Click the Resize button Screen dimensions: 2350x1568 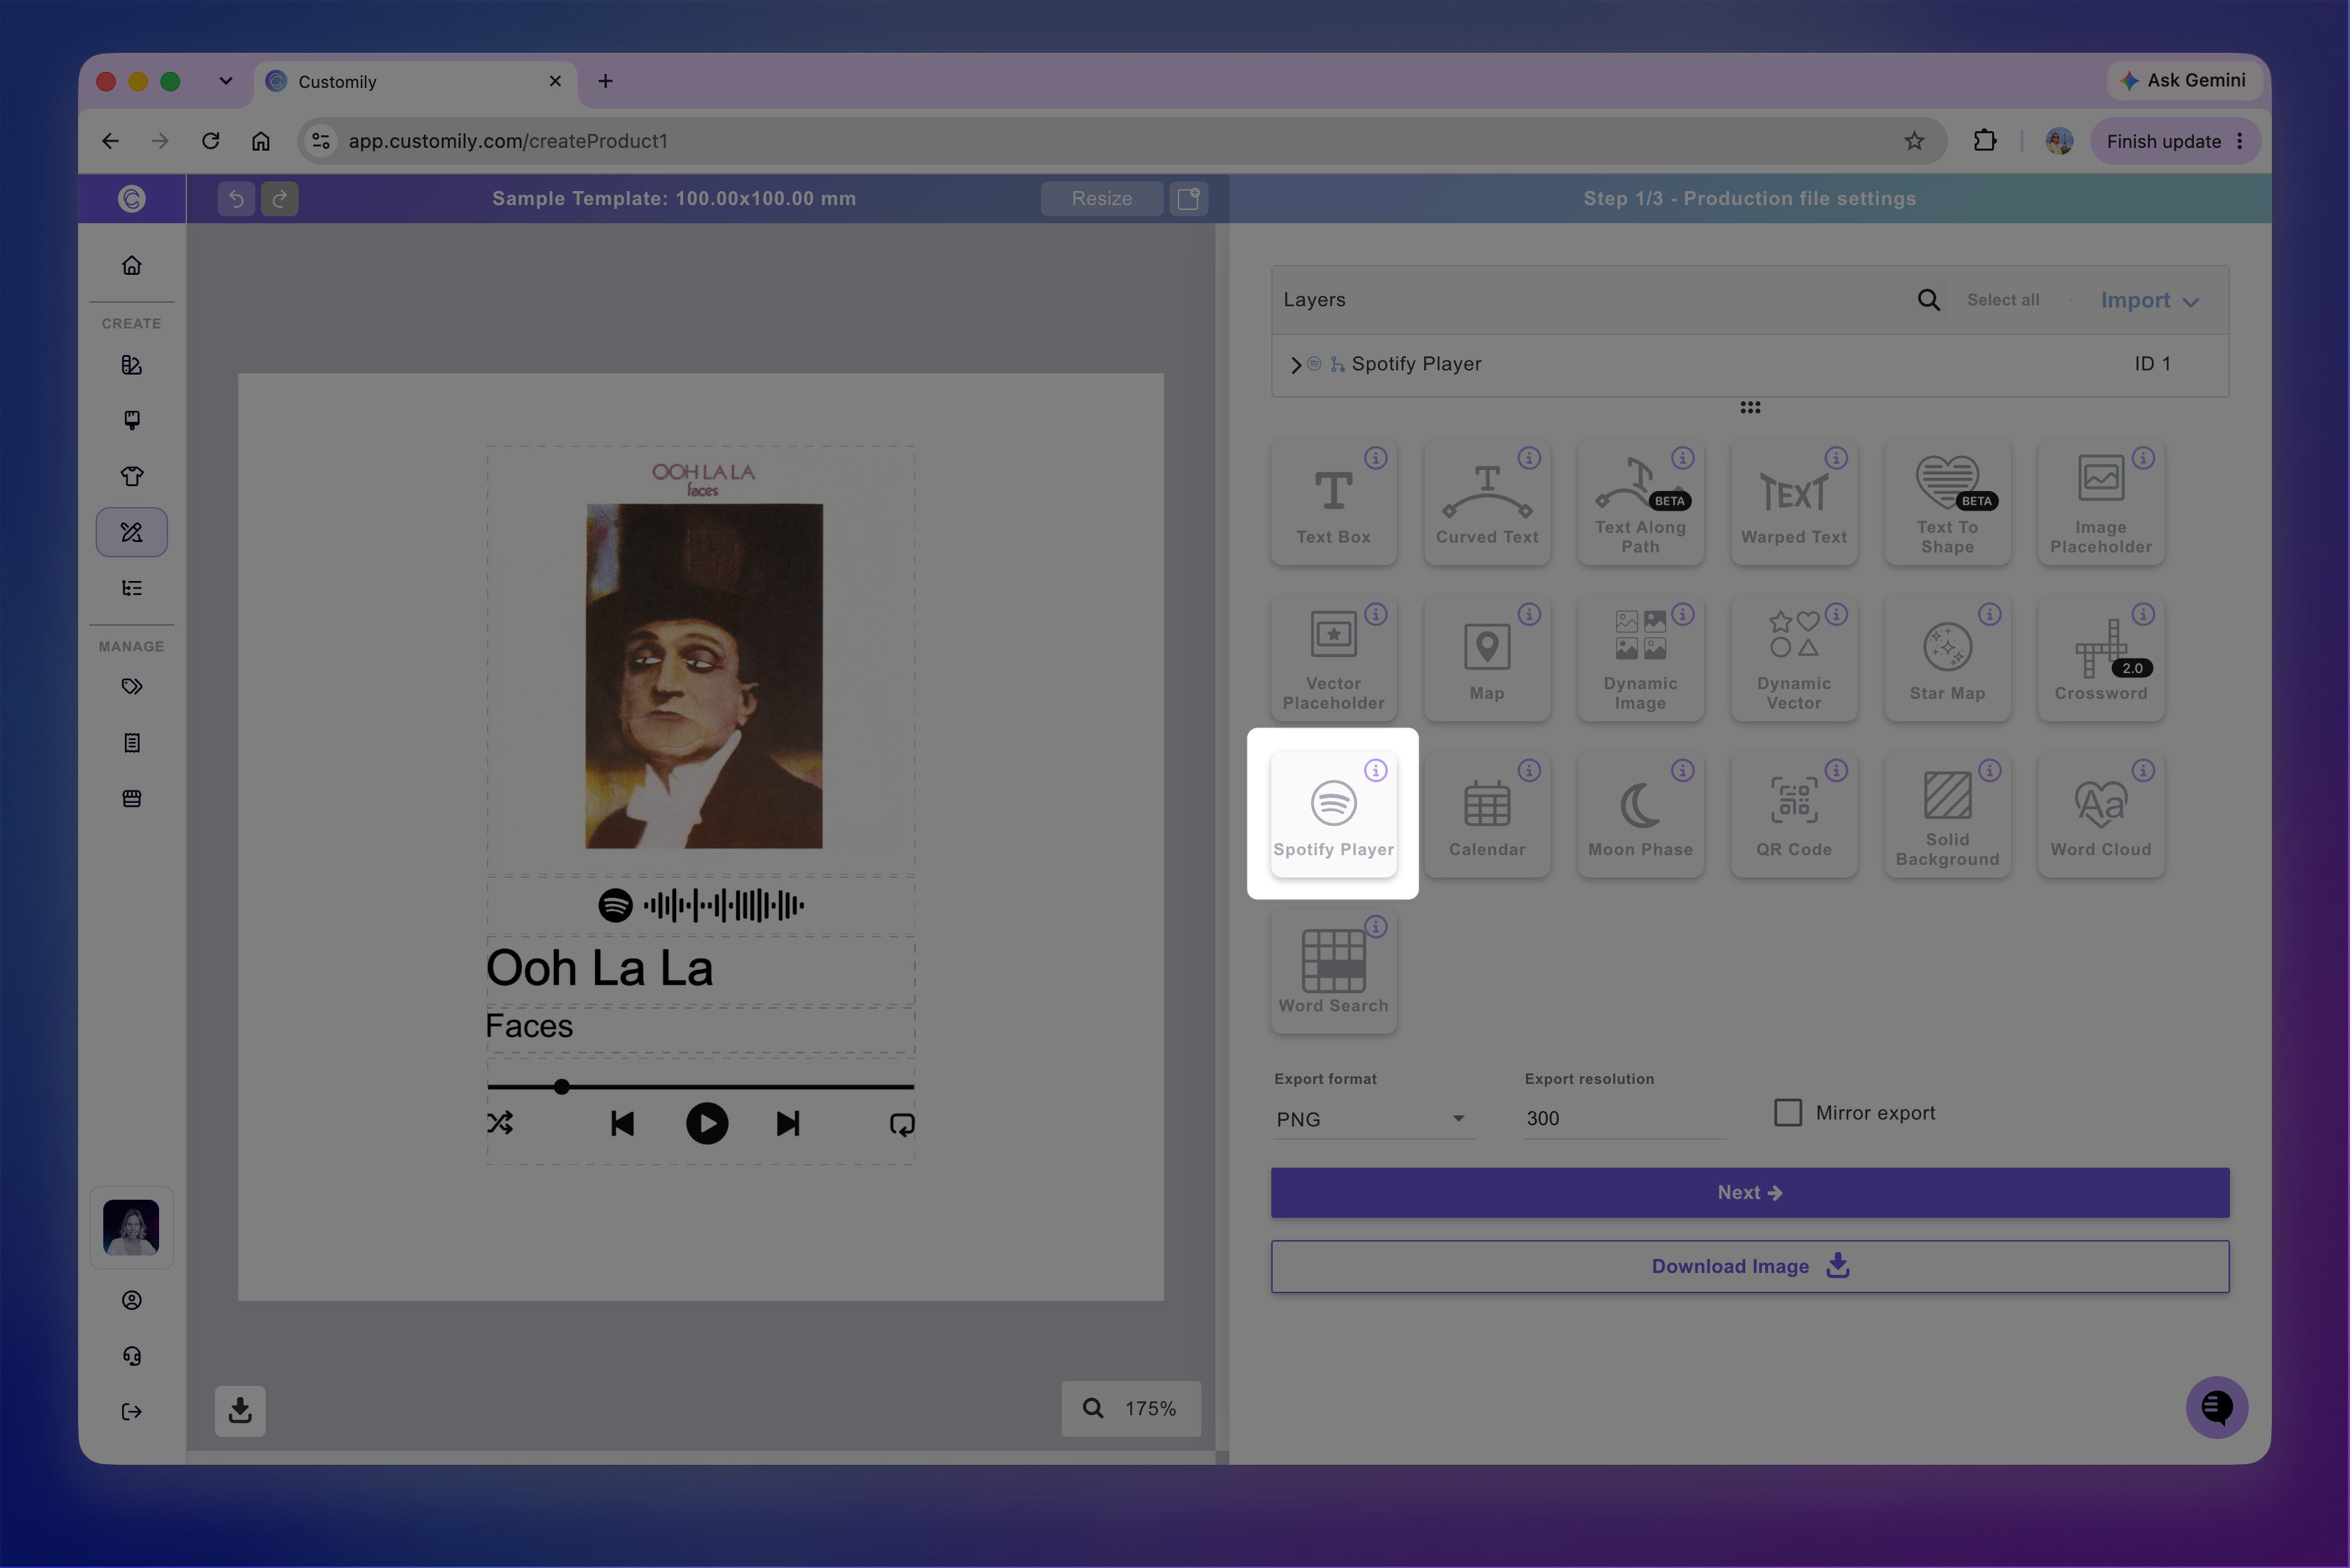tap(1102, 198)
